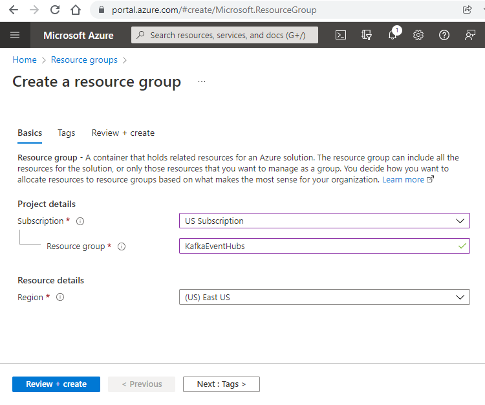This screenshot has width=485, height=405.
Task: Show info tooltip for Region
Action: pos(60,298)
